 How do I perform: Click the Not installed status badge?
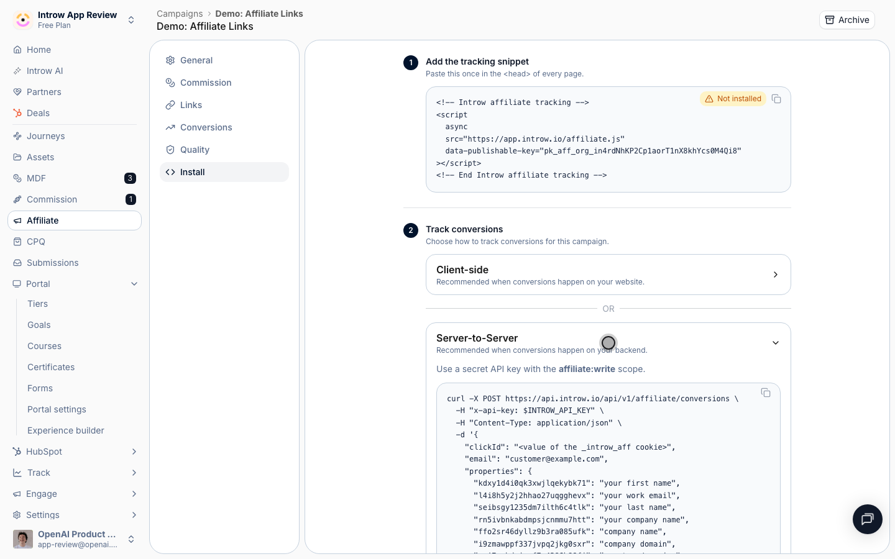(733, 99)
